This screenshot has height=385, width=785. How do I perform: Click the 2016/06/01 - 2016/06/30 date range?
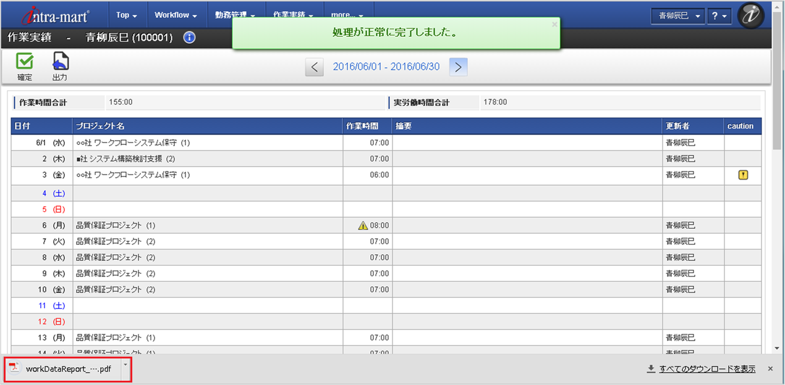tap(386, 67)
